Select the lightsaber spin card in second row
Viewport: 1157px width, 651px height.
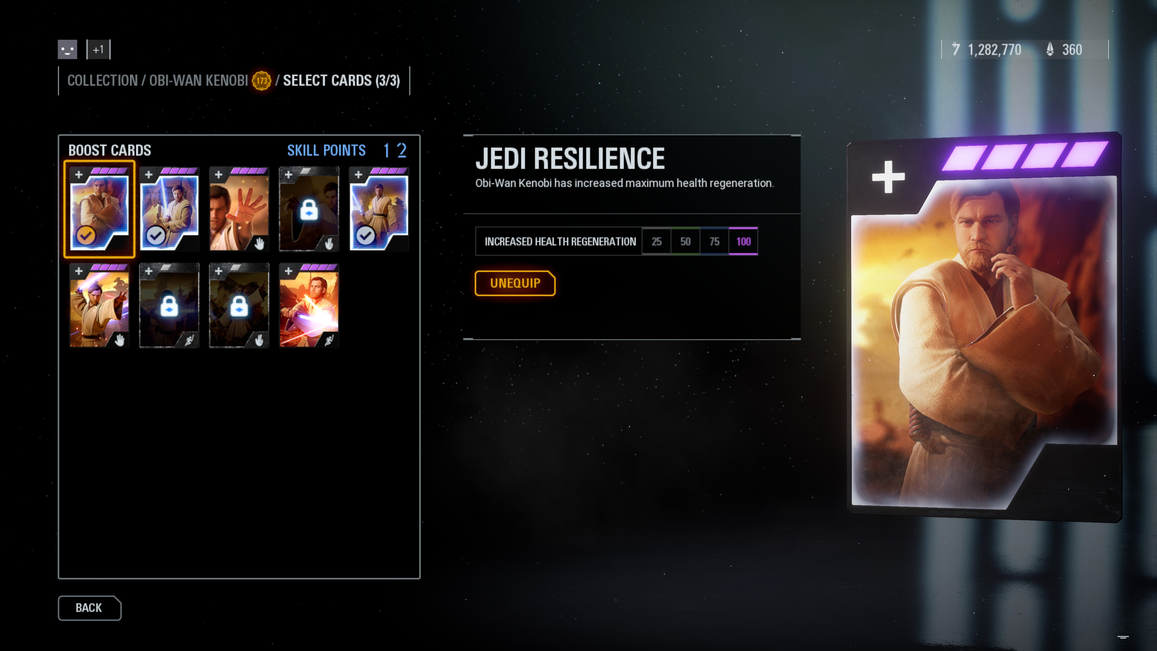[99, 306]
